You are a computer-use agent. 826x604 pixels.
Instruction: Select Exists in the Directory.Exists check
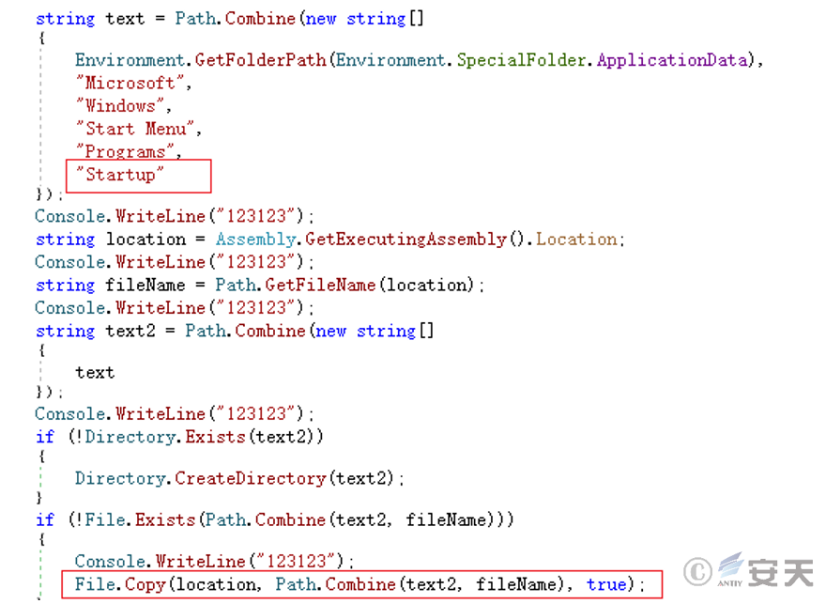(x=216, y=437)
